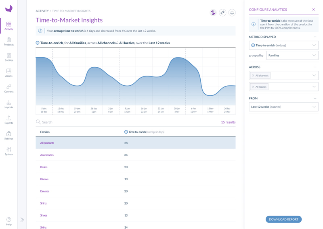Open the Last 12 weeks period dropdown
Screen dimensions: 323x229
click(x=284, y=107)
